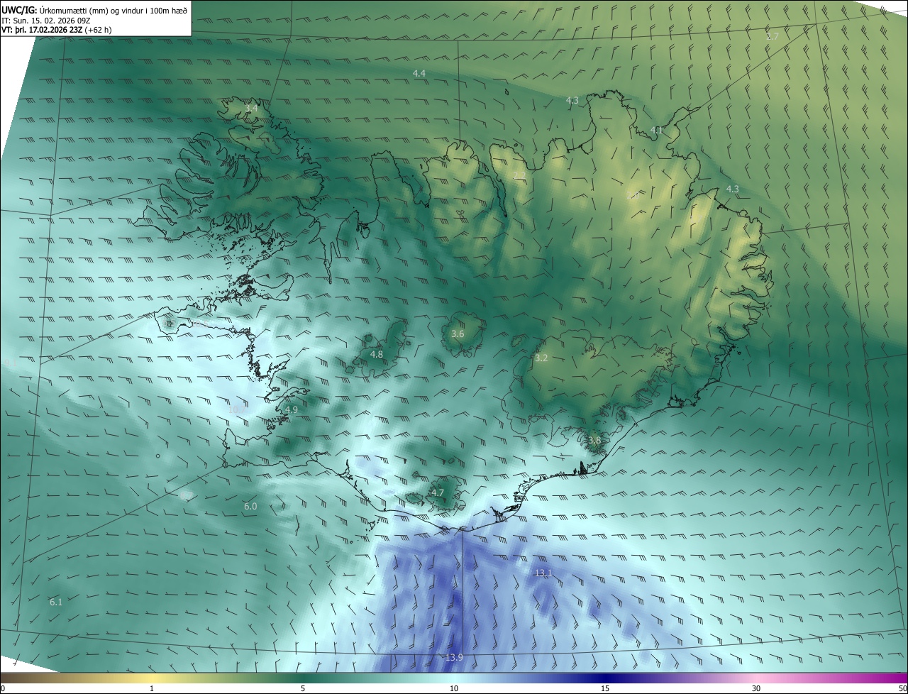Click the color scale tick label 10
908x694 pixels.
click(454, 688)
